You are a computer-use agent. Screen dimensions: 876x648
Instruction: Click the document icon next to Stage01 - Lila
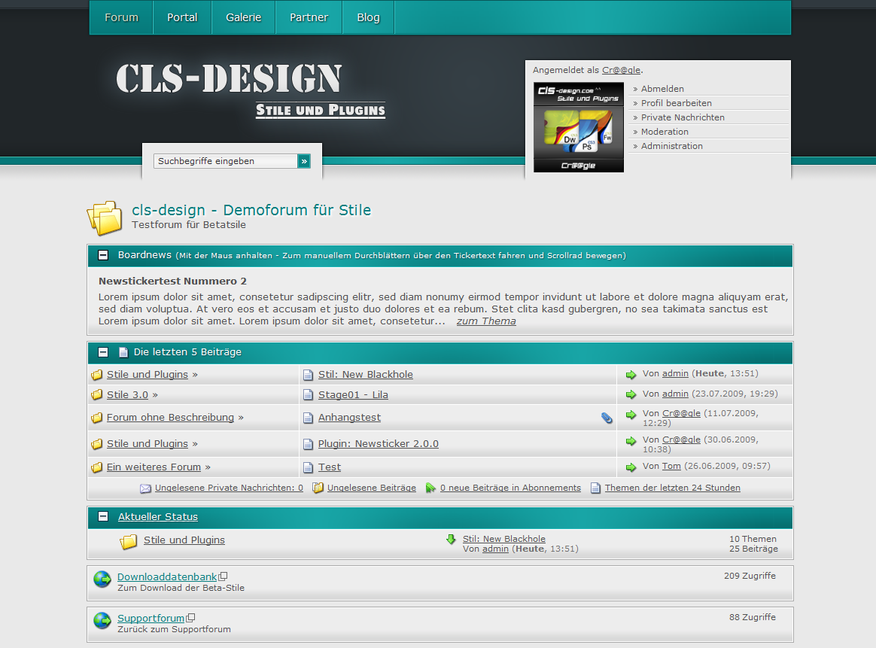[308, 395]
